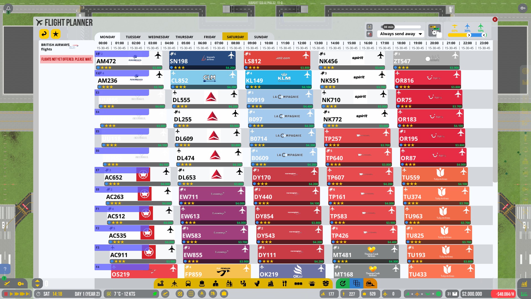531x299 pixels.
Task: Open game settings gear at top right
Action: click(x=523, y=8)
